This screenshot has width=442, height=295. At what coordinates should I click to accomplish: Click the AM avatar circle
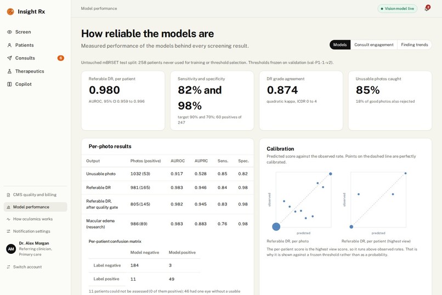pos(11,249)
